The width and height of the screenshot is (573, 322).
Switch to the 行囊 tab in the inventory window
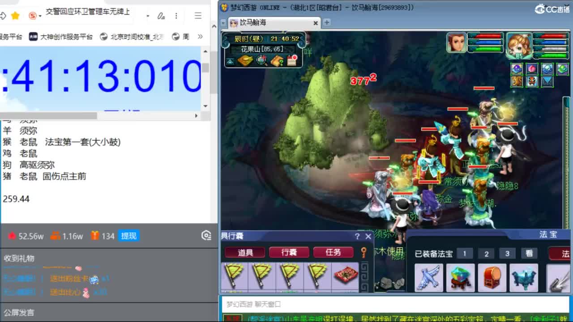[289, 252]
